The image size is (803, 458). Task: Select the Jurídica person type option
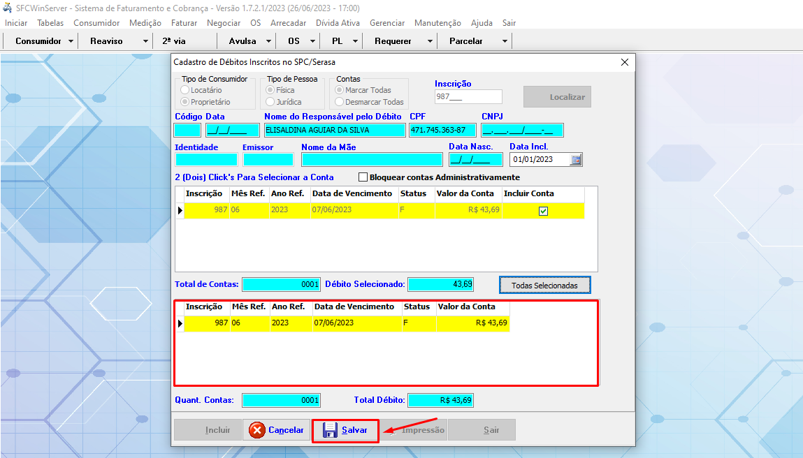point(270,102)
